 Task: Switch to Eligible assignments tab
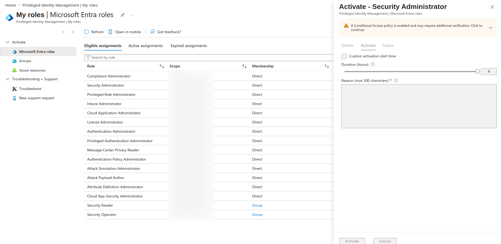coord(103,46)
